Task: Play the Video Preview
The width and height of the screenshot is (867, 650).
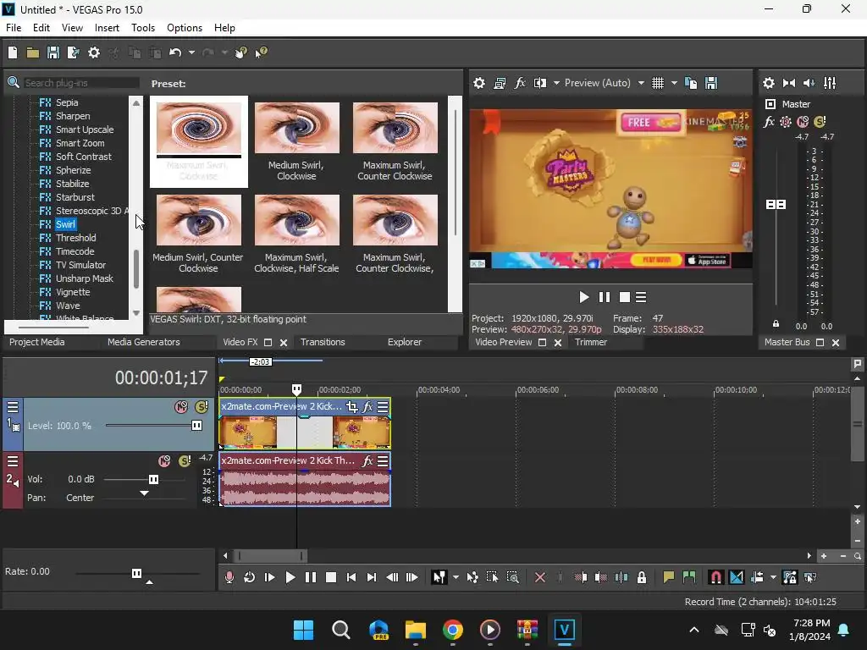Action: pos(583,297)
